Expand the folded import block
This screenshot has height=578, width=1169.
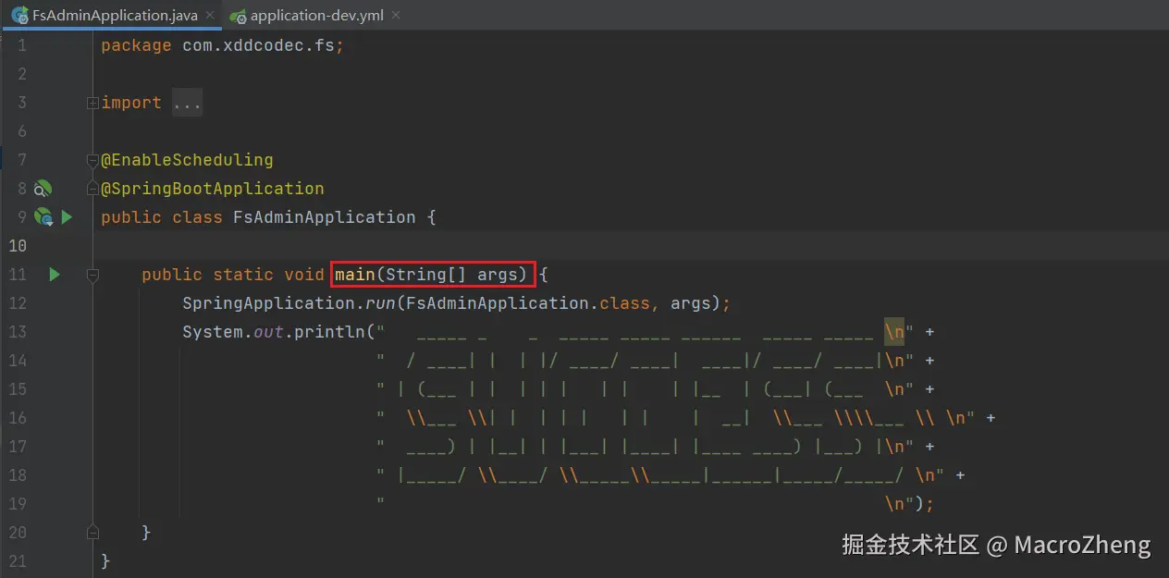[x=92, y=103]
